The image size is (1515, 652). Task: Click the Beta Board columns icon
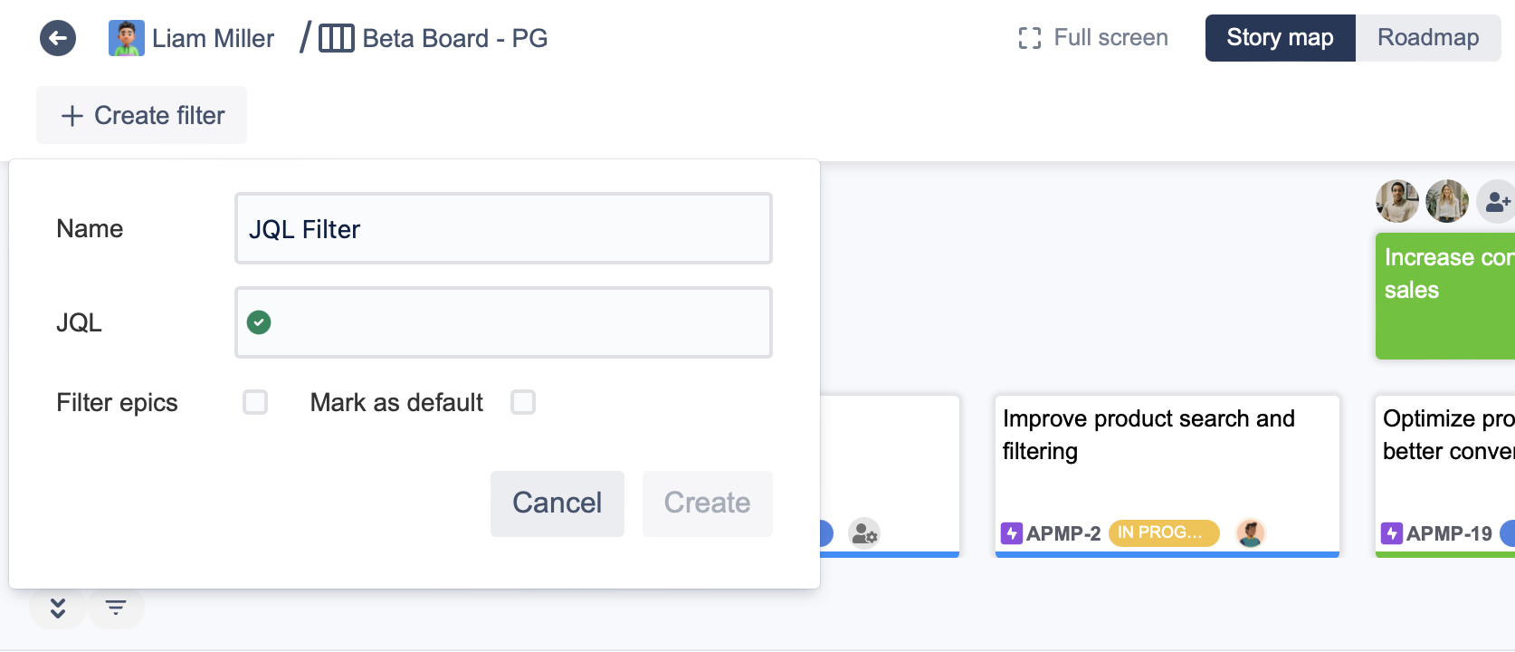click(x=336, y=38)
